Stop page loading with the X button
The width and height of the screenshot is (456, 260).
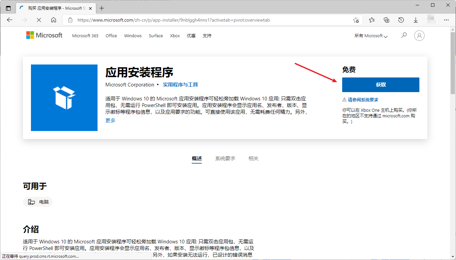39,20
